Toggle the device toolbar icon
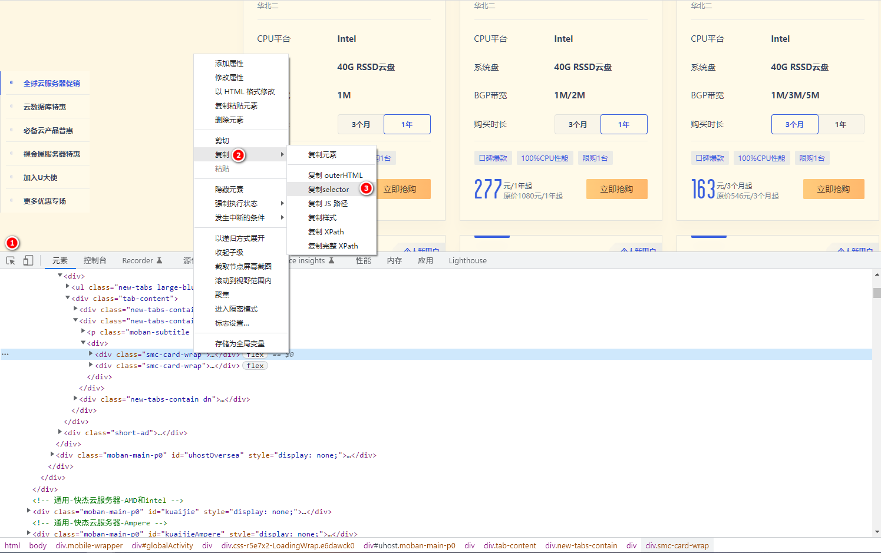Screen dimensions: 881x553 [28, 260]
